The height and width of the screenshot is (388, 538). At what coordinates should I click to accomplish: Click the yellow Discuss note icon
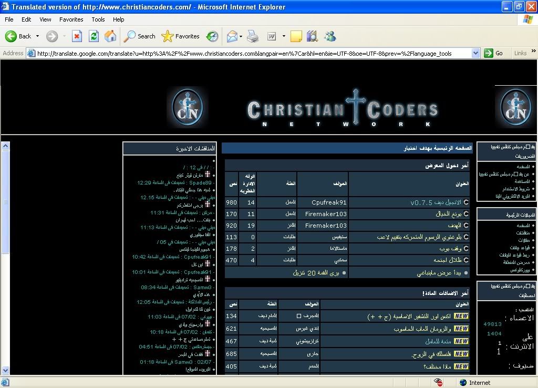click(296, 36)
